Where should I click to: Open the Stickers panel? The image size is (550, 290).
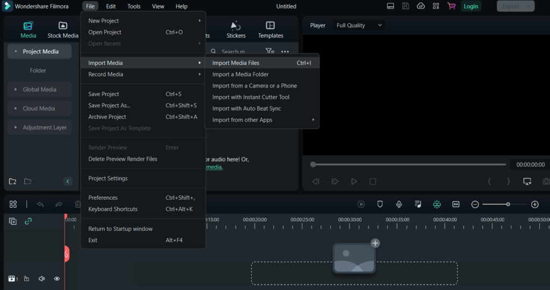(236, 30)
